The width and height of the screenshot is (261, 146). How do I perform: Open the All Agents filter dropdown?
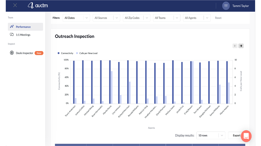197,18
